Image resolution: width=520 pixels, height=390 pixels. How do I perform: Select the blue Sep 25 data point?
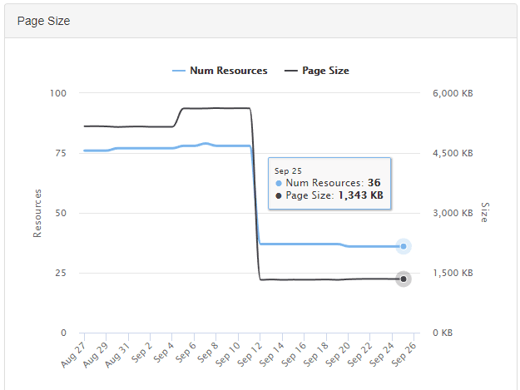(x=404, y=246)
